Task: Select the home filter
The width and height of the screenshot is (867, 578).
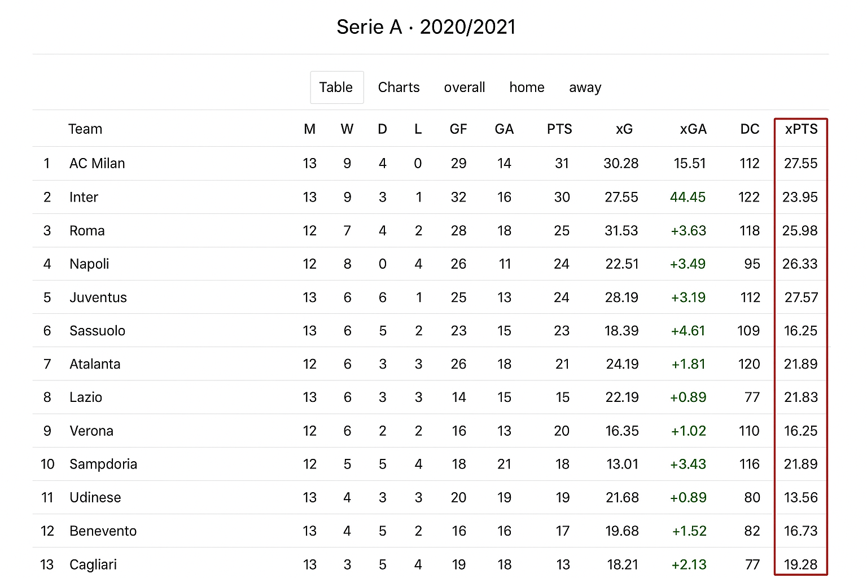Action: tap(527, 87)
